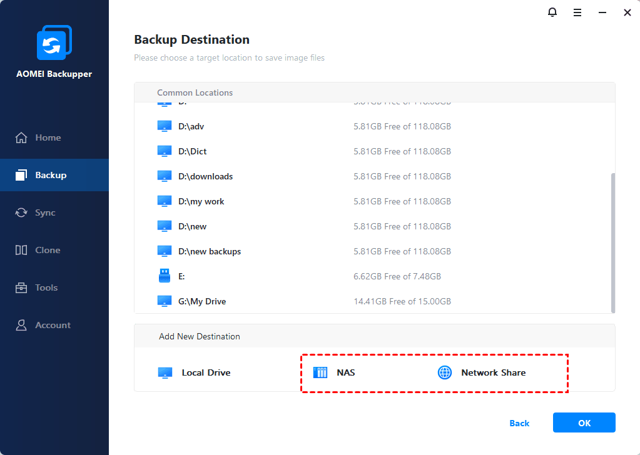The height and width of the screenshot is (455, 640).
Task: Select the D:\Dict location entry
Action: 192,151
